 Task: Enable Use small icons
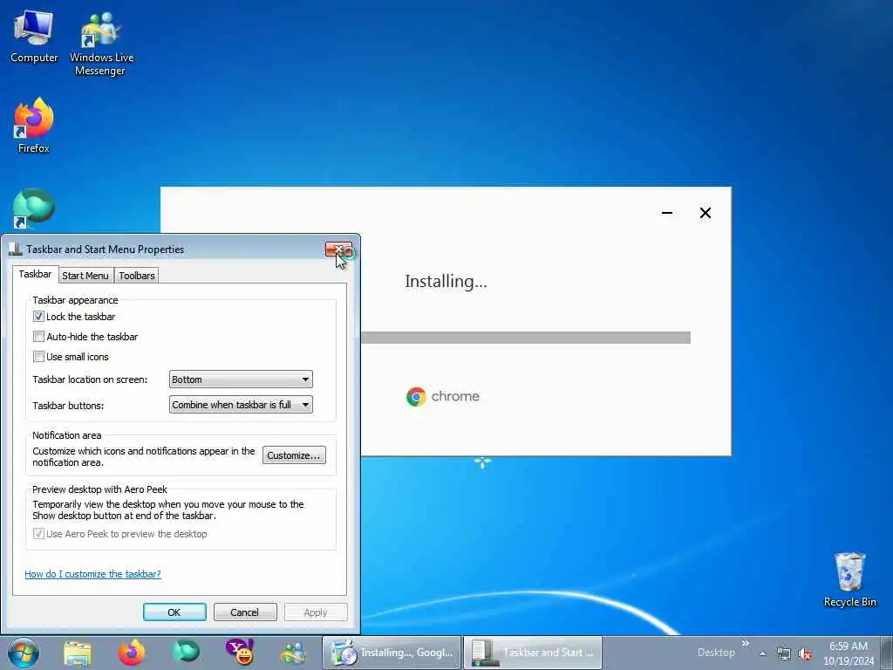38,357
